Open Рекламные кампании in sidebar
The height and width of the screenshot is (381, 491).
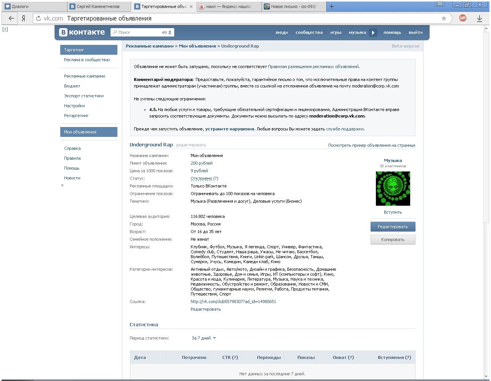85,76
